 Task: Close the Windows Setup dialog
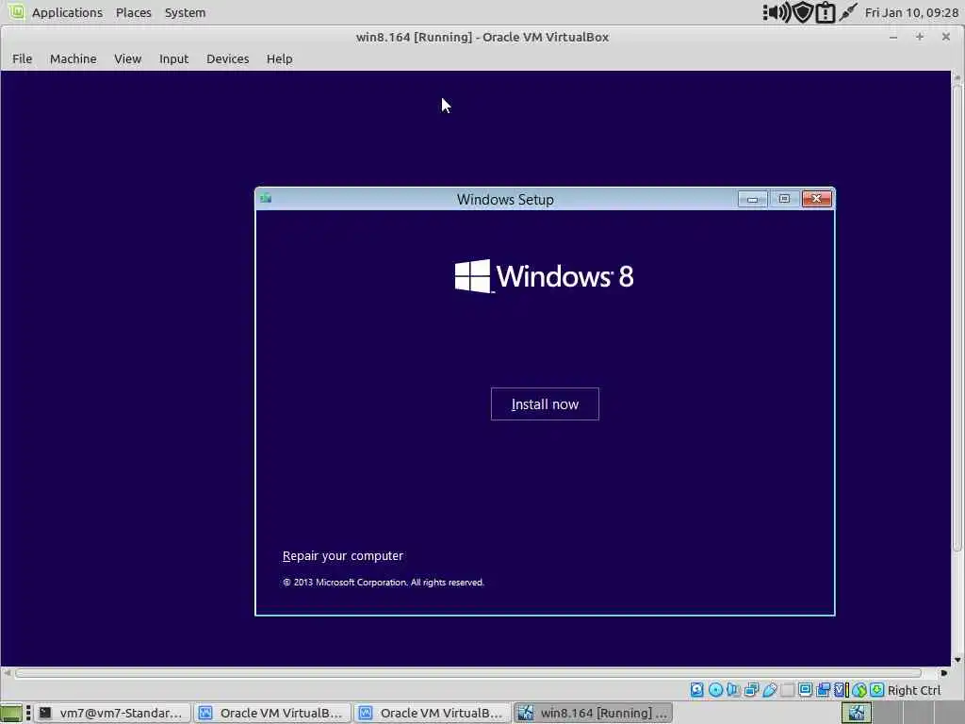(x=817, y=199)
